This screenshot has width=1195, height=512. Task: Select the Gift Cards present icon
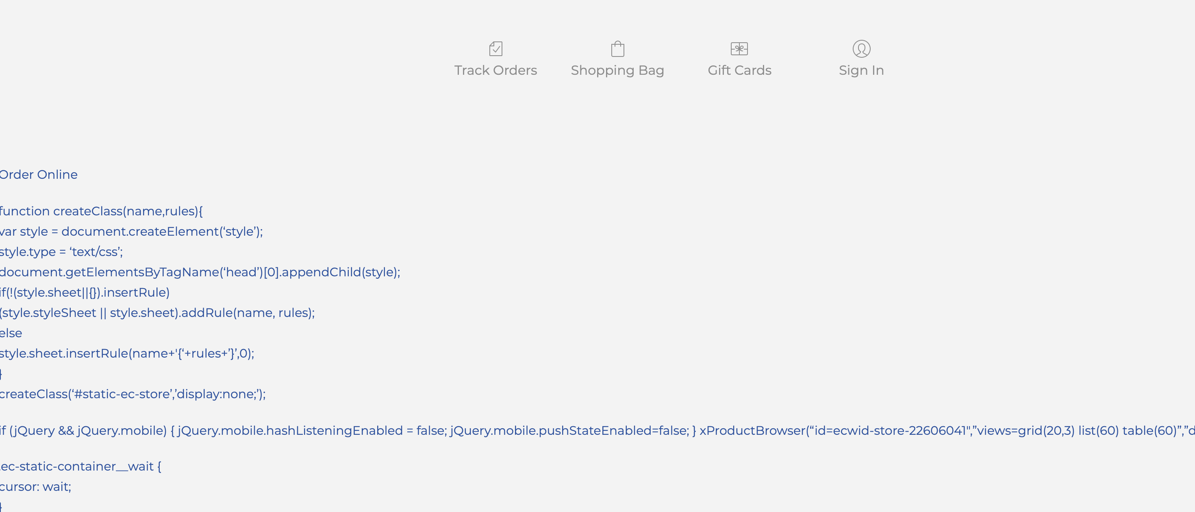tap(739, 49)
